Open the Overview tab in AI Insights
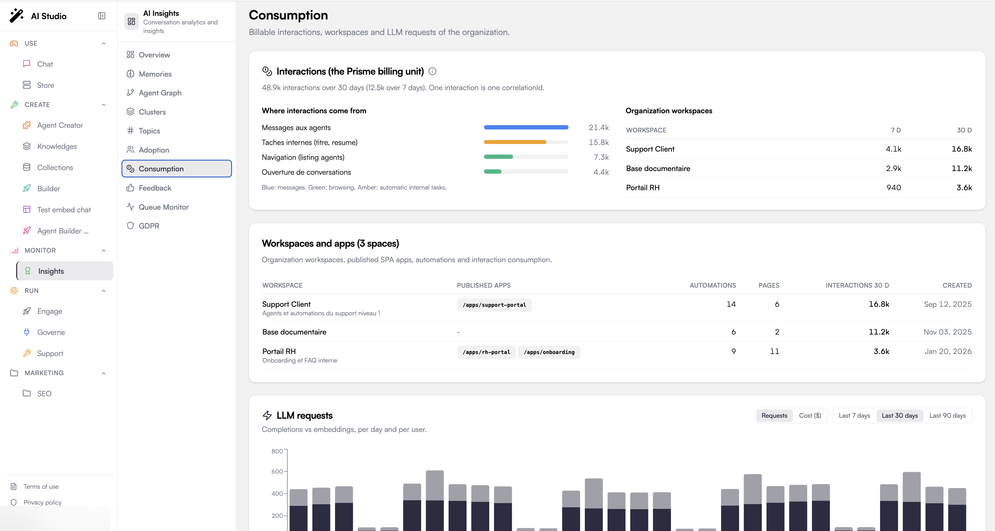The width and height of the screenshot is (995, 531). pos(176,55)
